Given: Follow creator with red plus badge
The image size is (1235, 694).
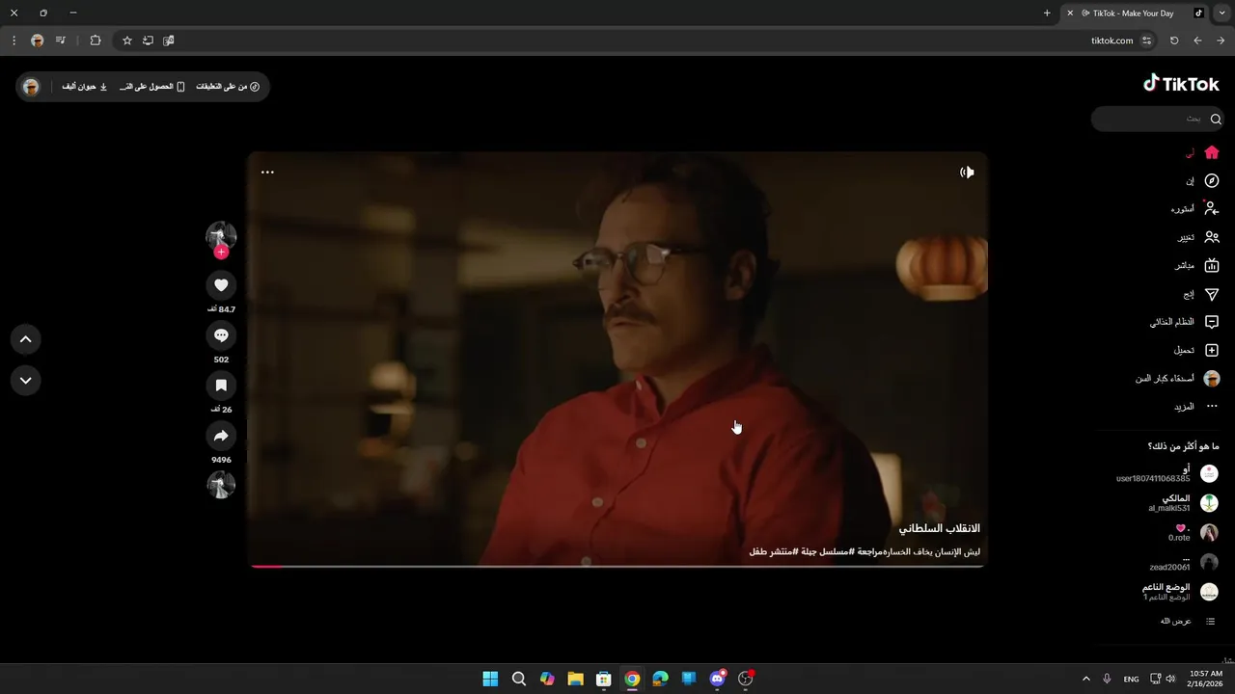Looking at the screenshot, I should coord(221,253).
